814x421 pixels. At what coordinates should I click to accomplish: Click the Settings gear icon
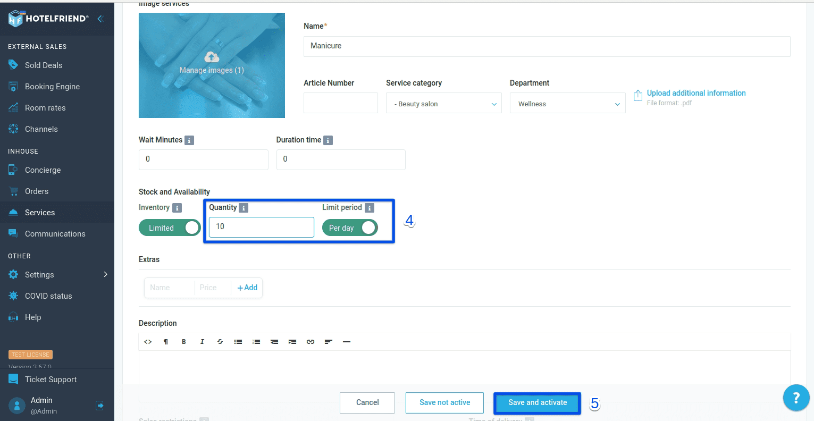point(13,274)
